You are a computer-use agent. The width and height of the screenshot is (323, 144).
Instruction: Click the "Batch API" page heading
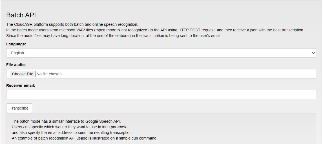tap(21, 15)
